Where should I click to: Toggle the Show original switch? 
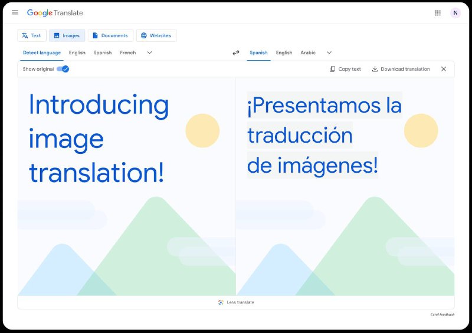point(63,69)
